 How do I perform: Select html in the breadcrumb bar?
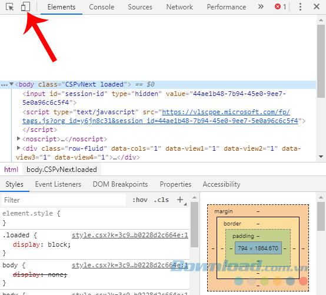click(x=11, y=170)
